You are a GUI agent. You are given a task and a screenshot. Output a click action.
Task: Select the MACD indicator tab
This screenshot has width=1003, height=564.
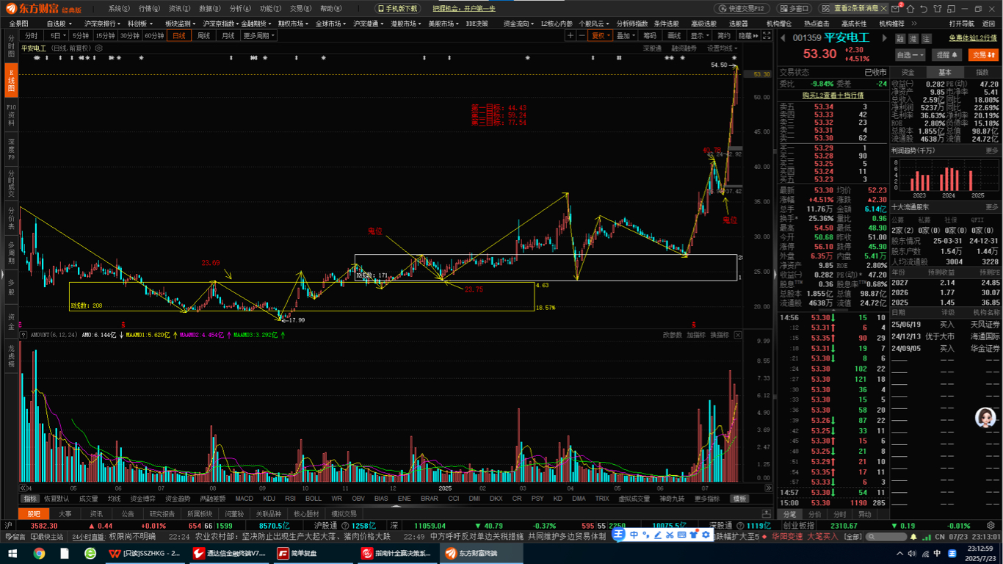(244, 499)
